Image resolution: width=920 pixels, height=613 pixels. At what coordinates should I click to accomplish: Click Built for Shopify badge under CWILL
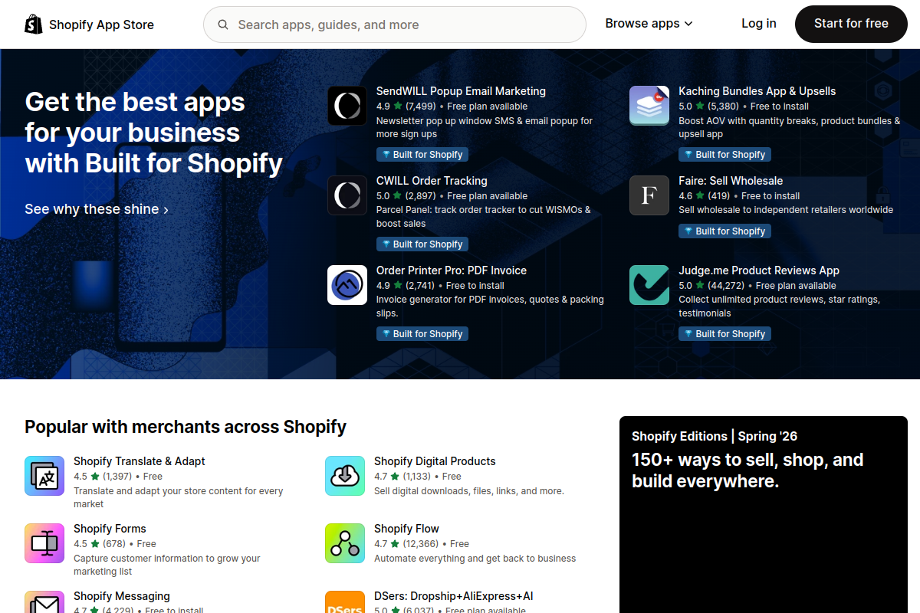pos(422,244)
